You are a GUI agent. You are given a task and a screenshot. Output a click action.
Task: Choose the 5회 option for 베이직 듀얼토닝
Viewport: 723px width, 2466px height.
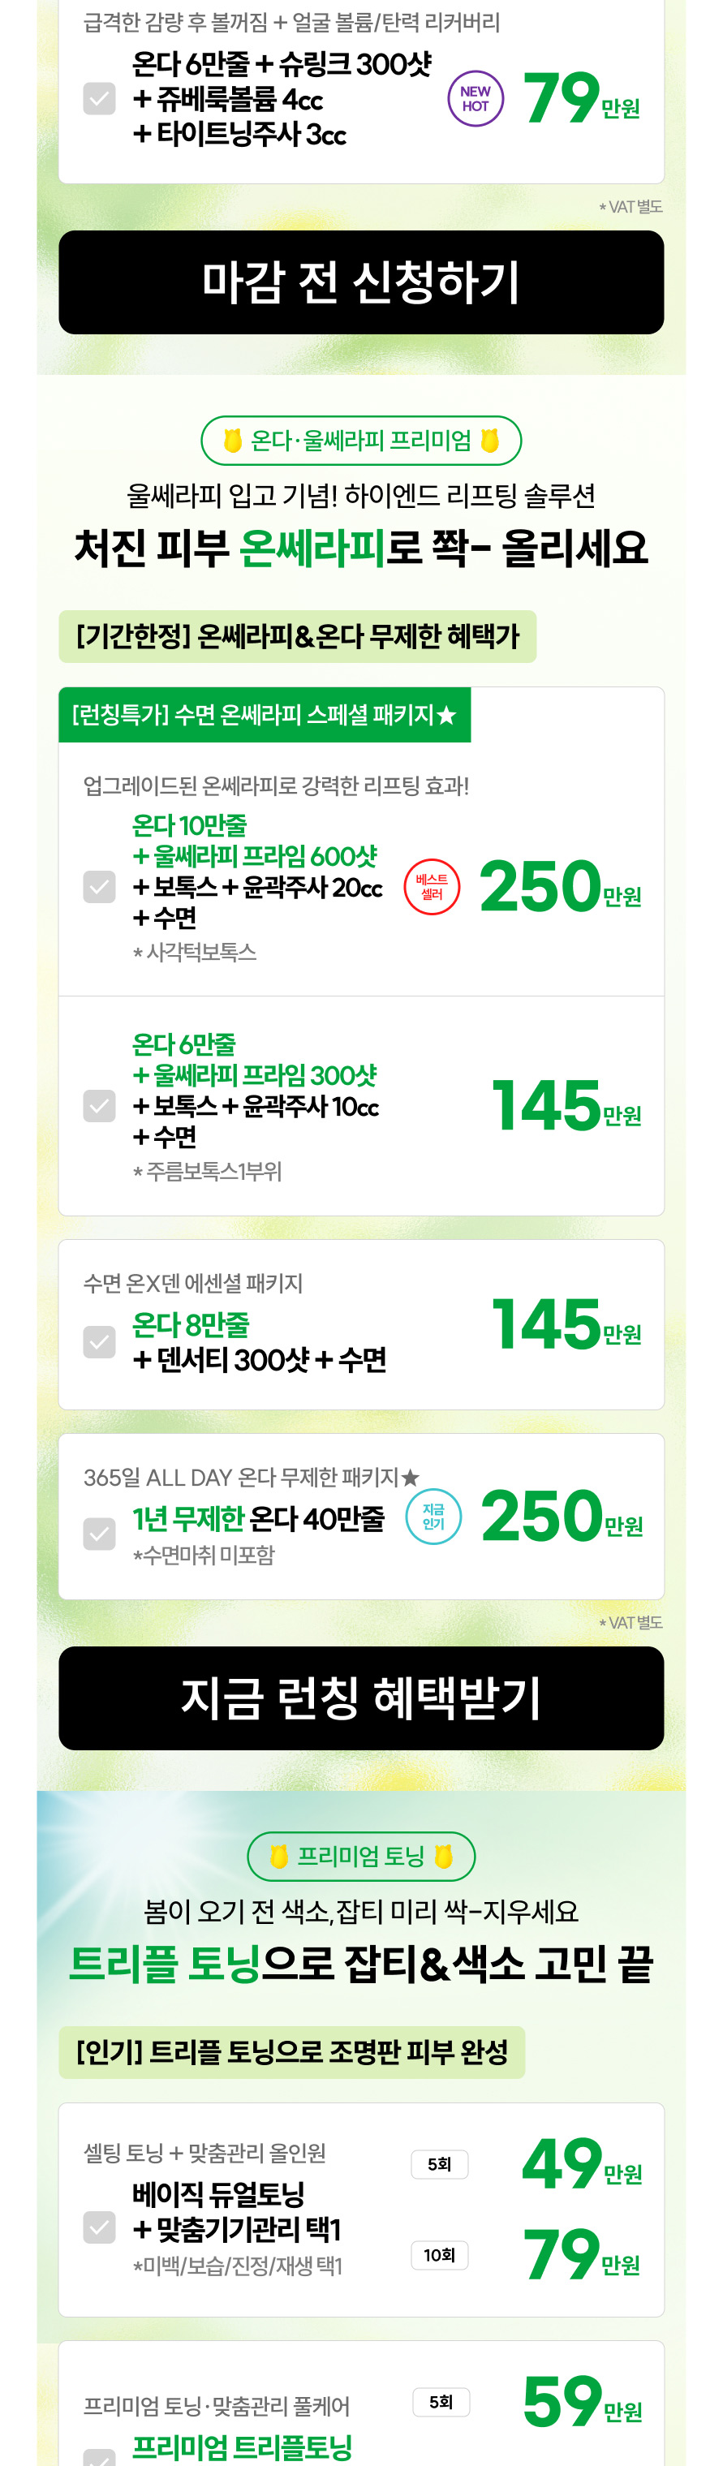point(440,2164)
